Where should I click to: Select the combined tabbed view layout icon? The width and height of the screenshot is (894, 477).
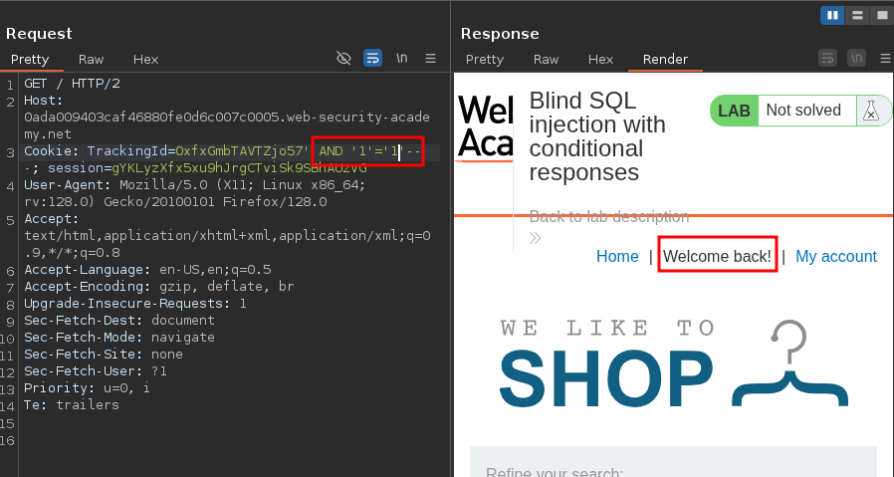click(x=880, y=15)
